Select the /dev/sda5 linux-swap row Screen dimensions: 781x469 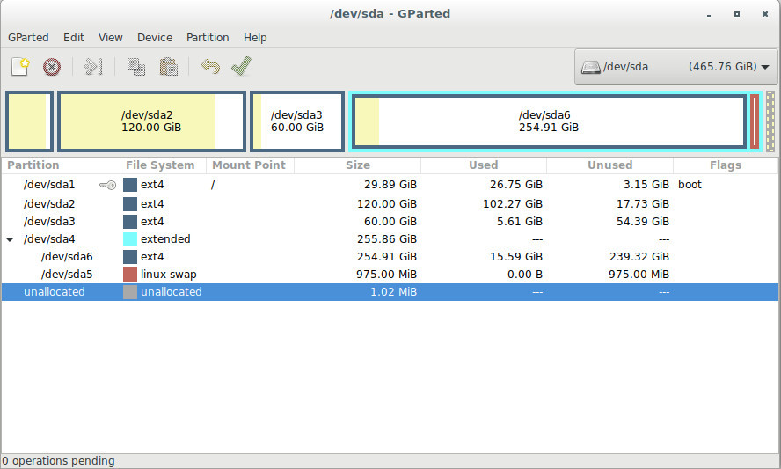(390, 275)
